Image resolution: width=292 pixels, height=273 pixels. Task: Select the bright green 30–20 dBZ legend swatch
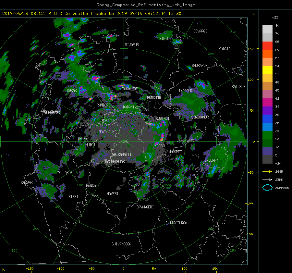pyautogui.click(x=267, y=135)
